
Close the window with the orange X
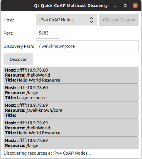[x=135, y=6]
